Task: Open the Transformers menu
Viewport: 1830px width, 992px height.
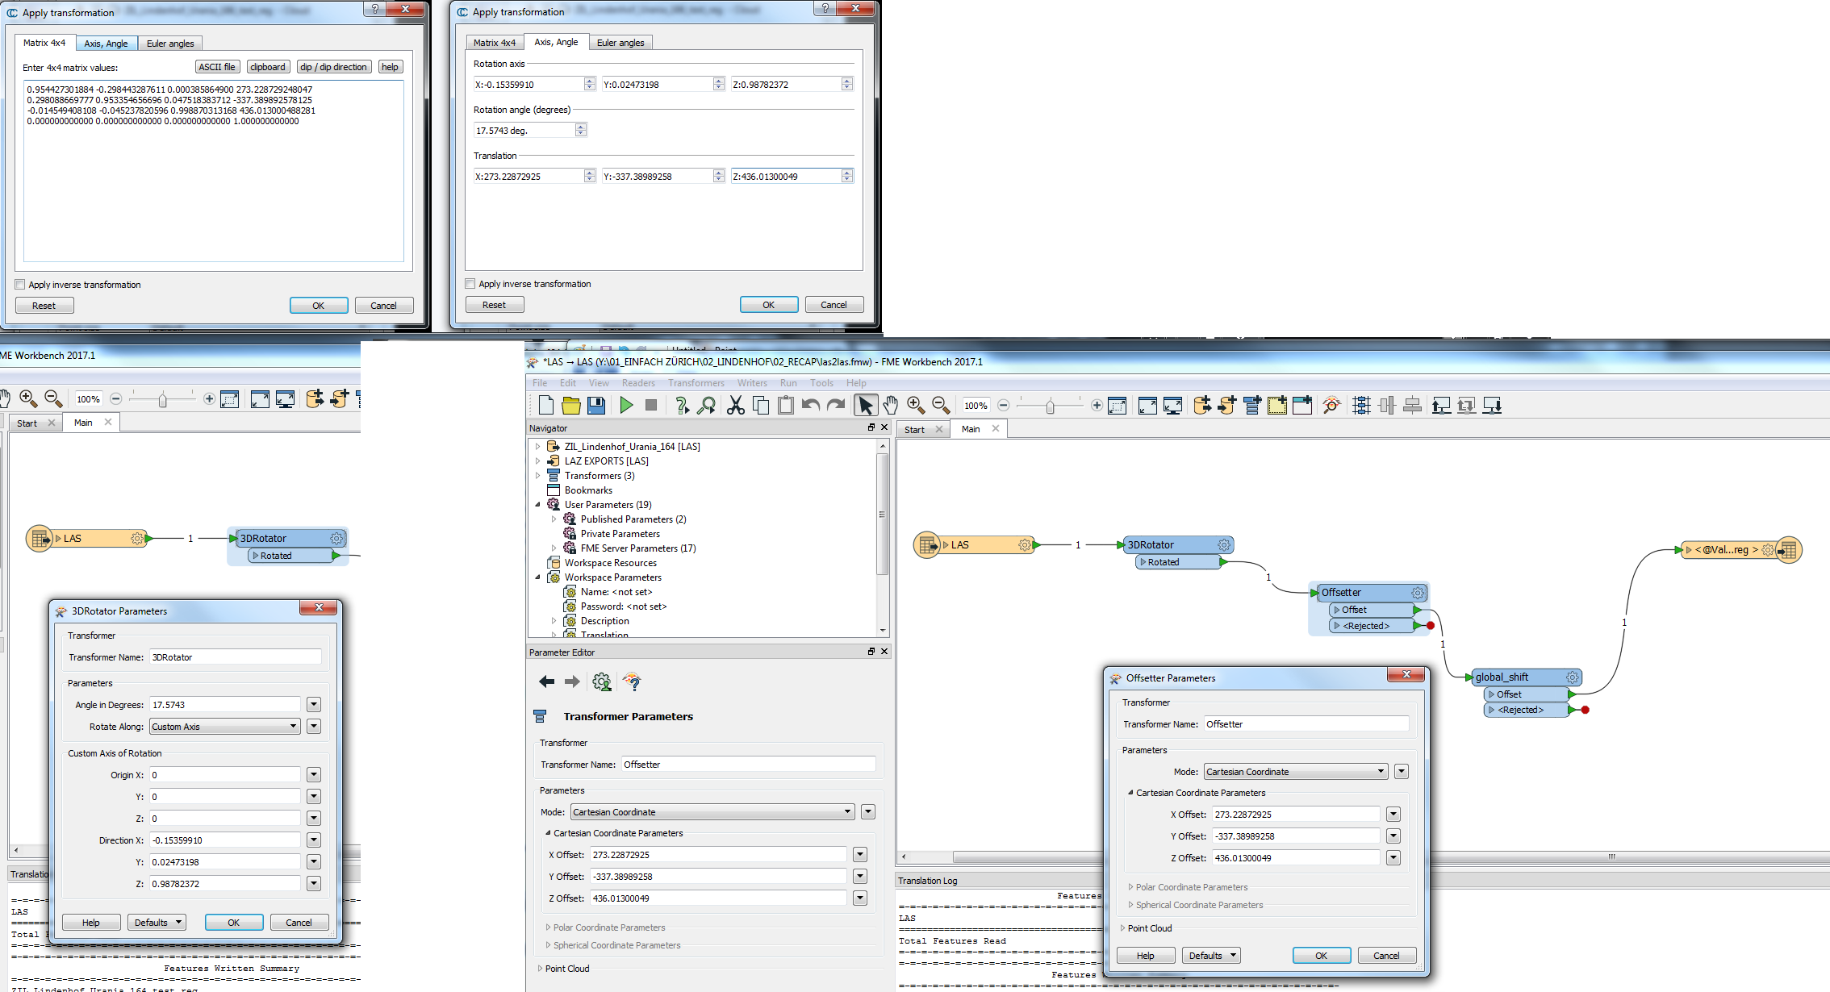Action: [696, 383]
